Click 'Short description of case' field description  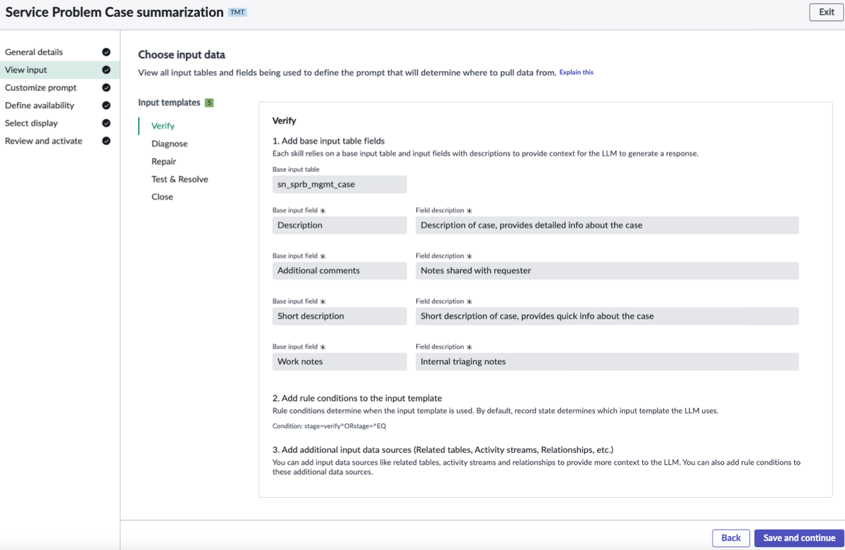pyautogui.click(x=607, y=316)
